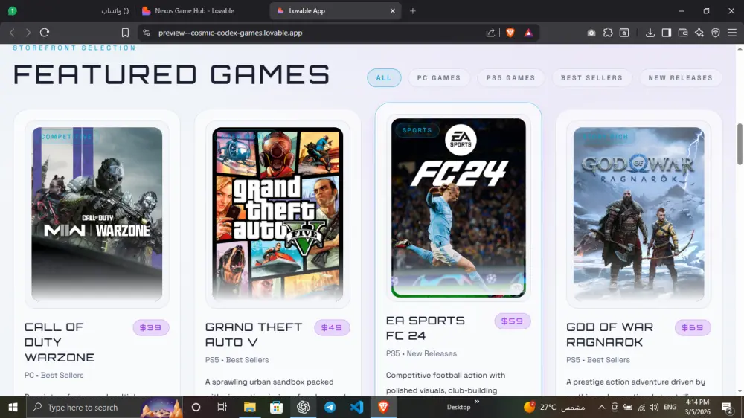Image resolution: width=744 pixels, height=418 pixels.
Task: Click the CALL OF DUTY WARZONE title
Action: point(60,342)
